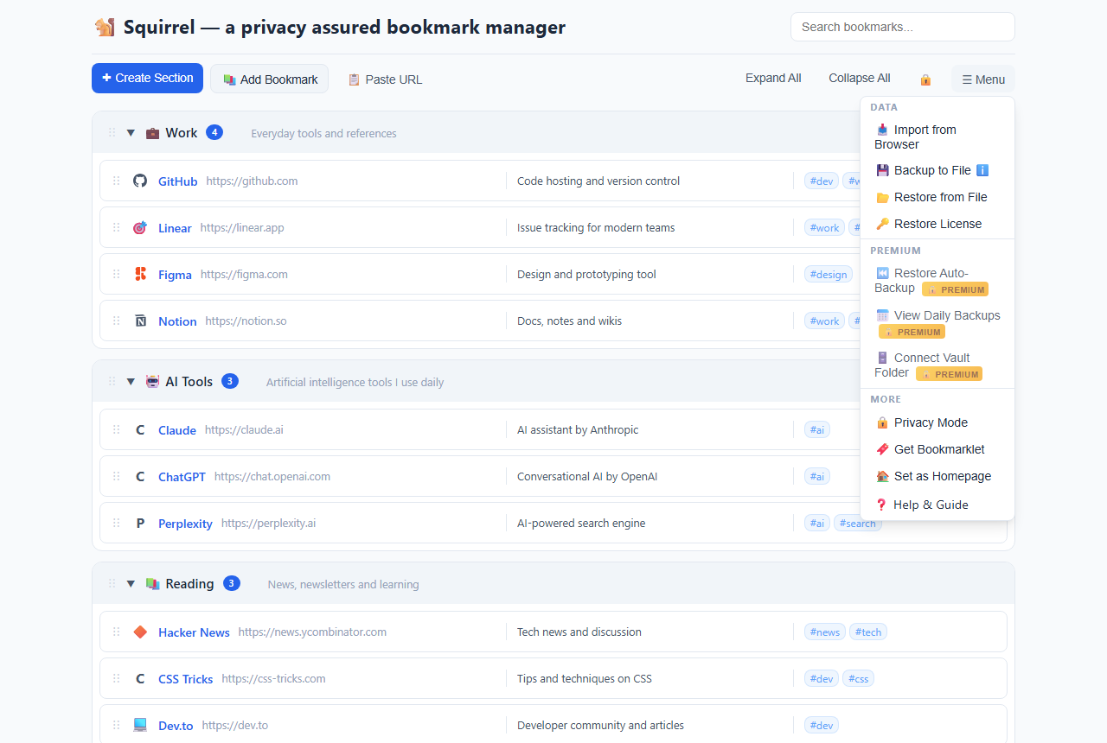
Task: Click the drag handle on Hacker News row
Action: pyautogui.click(x=116, y=632)
